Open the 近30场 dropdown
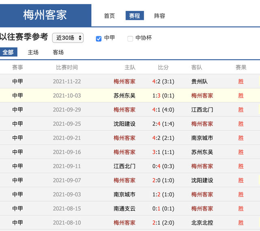 click(x=68, y=38)
